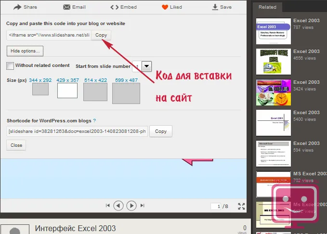Click the orange Liked heart icon
Image resolution: width=327 pixels, height=234 pixels.
(165, 7)
